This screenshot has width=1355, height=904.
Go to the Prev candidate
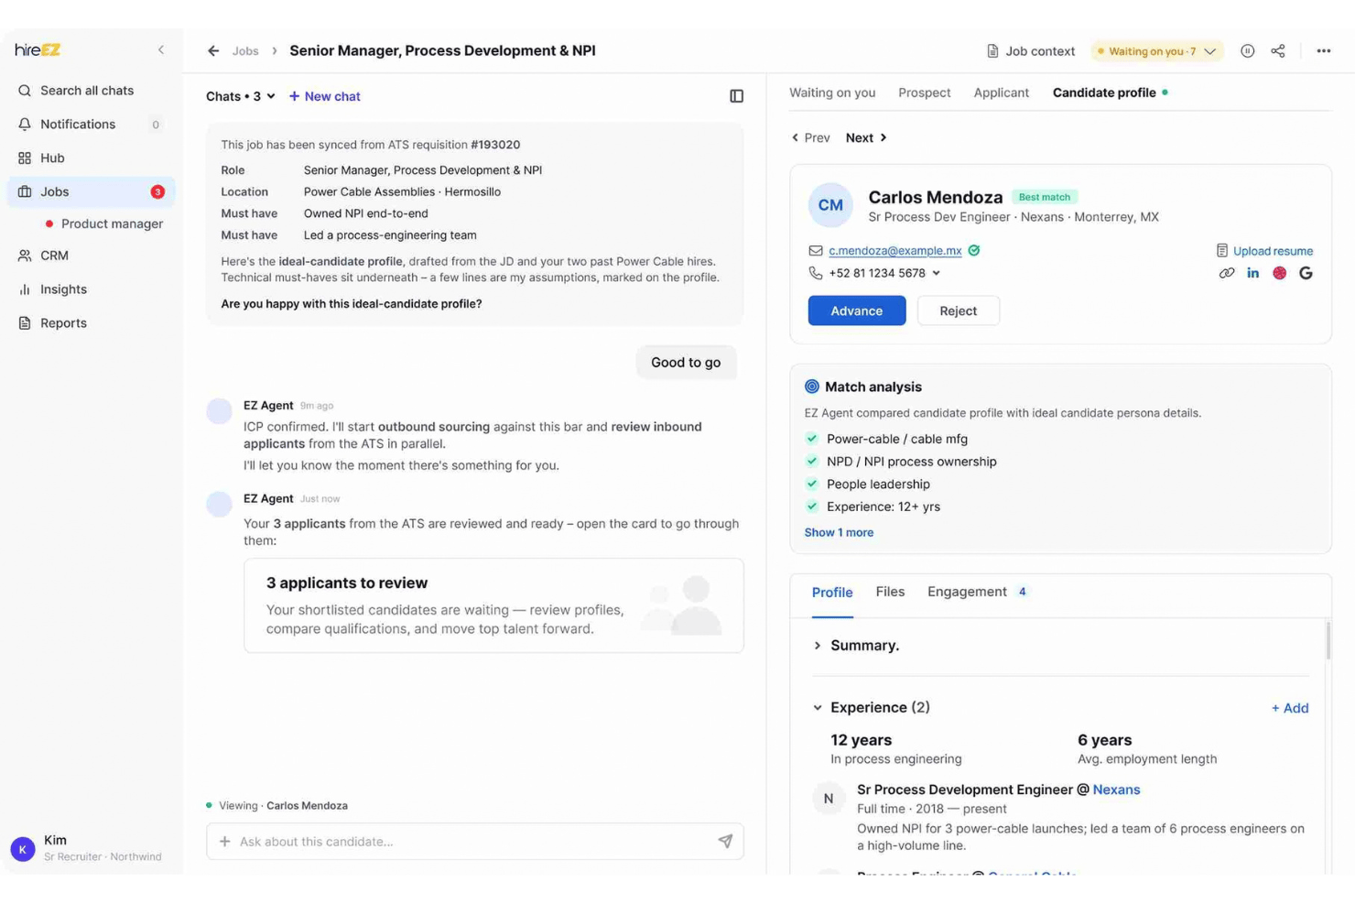click(810, 137)
